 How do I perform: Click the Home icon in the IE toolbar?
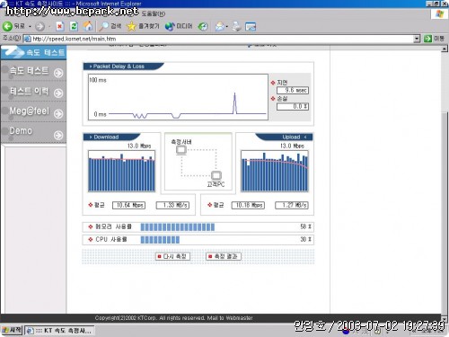88,26
